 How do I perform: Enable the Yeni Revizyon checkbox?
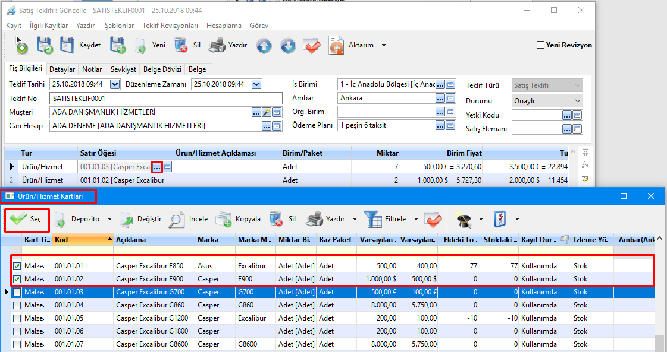540,45
